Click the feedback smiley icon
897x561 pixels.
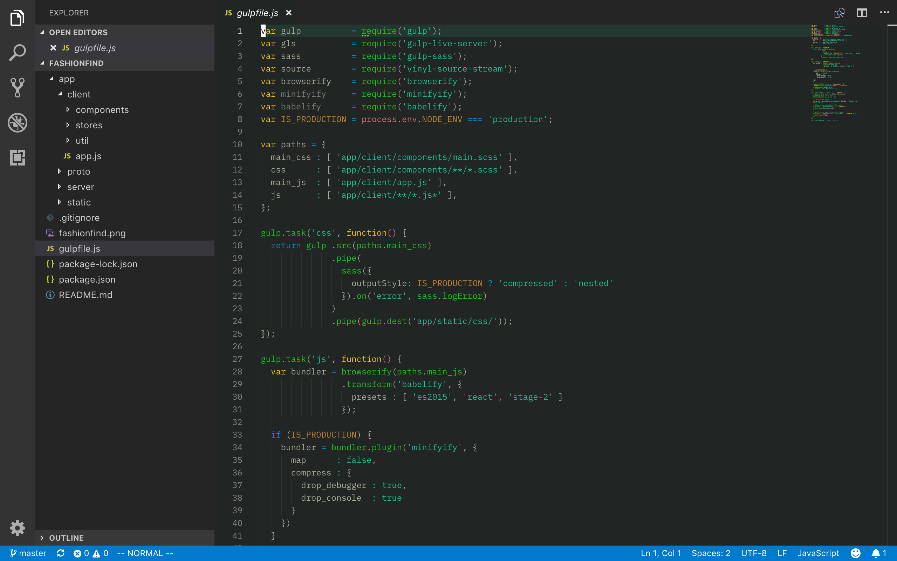(x=856, y=553)
